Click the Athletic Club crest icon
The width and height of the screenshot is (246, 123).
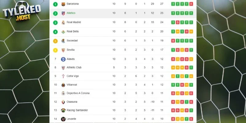[x=63, y=68]
